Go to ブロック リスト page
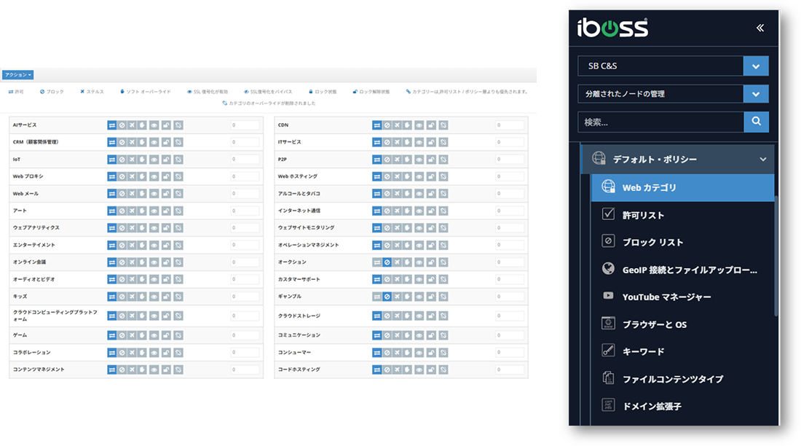This screenshot has width=801, height=446. click(x=652, y=242)
